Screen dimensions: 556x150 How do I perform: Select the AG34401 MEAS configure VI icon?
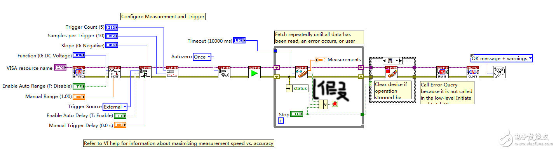[x=115, y=72]
